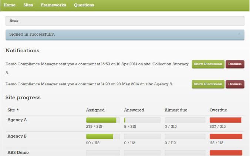Go to the Frameworks navigation item
Screen dimensions: 250x156
click(x=53, y=5)
